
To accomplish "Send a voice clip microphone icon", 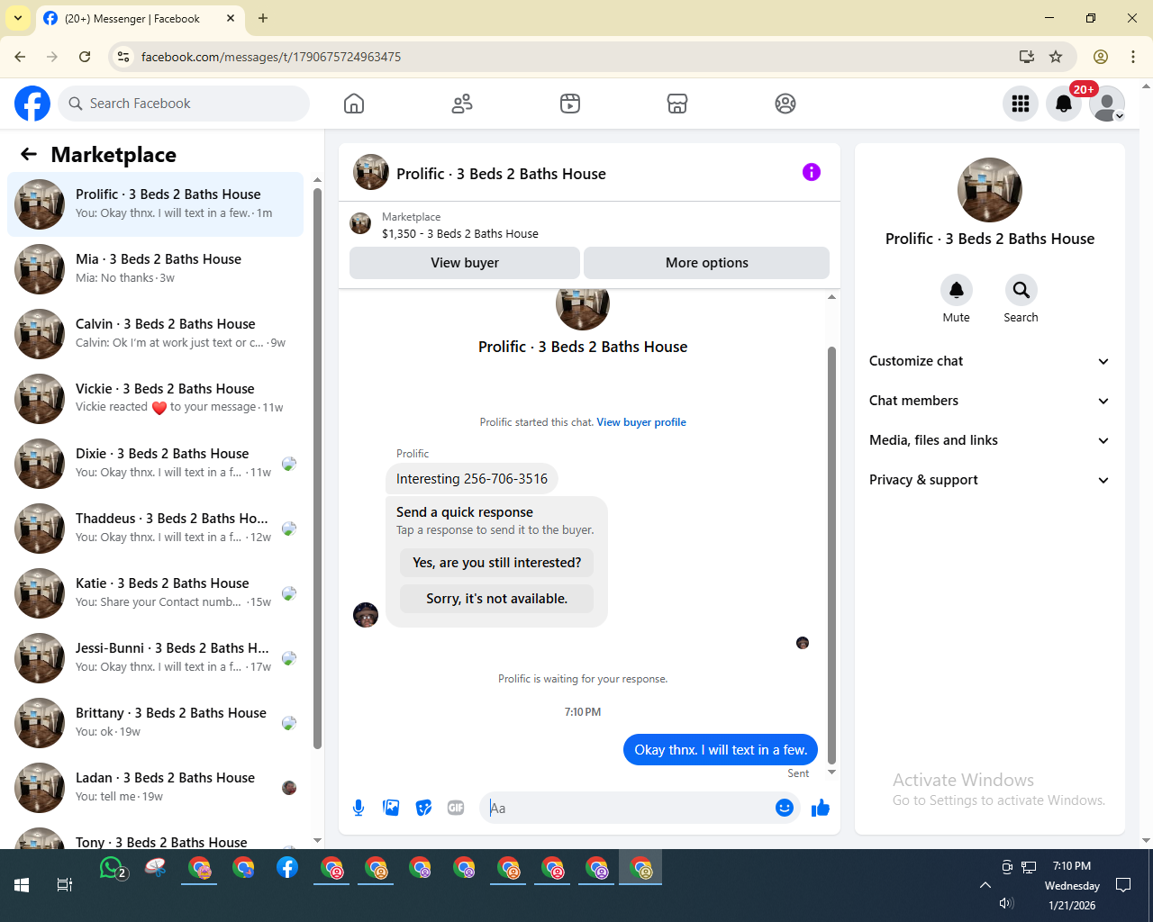I will coord(359,808).
